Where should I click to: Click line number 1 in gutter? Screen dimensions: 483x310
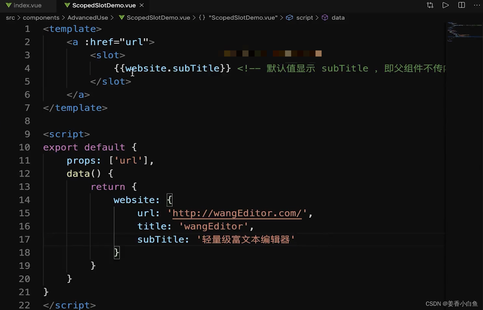[x=27, y=29]
